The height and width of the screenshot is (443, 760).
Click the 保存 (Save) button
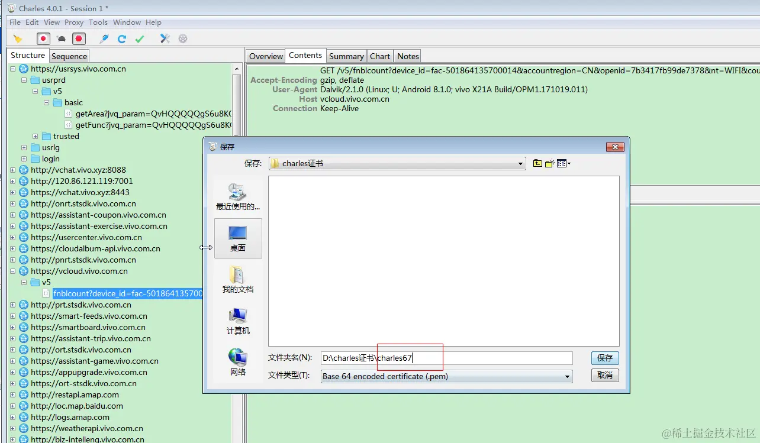[x=605, y=358]
